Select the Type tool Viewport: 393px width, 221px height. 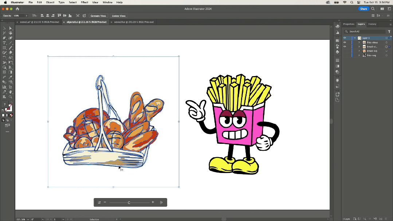[4, 43]
